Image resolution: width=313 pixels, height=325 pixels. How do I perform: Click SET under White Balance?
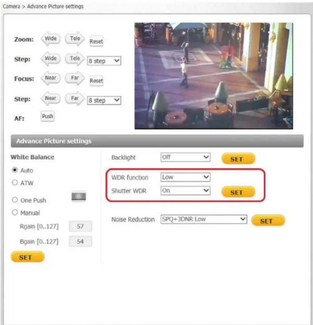(27, 257)
